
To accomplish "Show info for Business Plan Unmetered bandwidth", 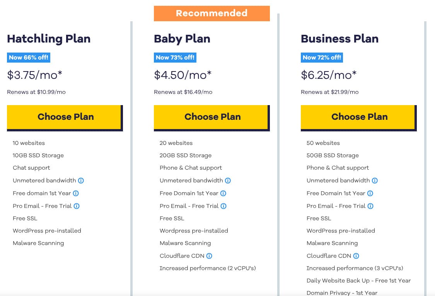I will pyautogui.click(x=375, y=180).
